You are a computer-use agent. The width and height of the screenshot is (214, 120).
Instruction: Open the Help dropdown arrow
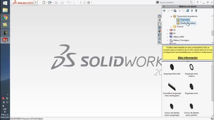coord(200,2)
